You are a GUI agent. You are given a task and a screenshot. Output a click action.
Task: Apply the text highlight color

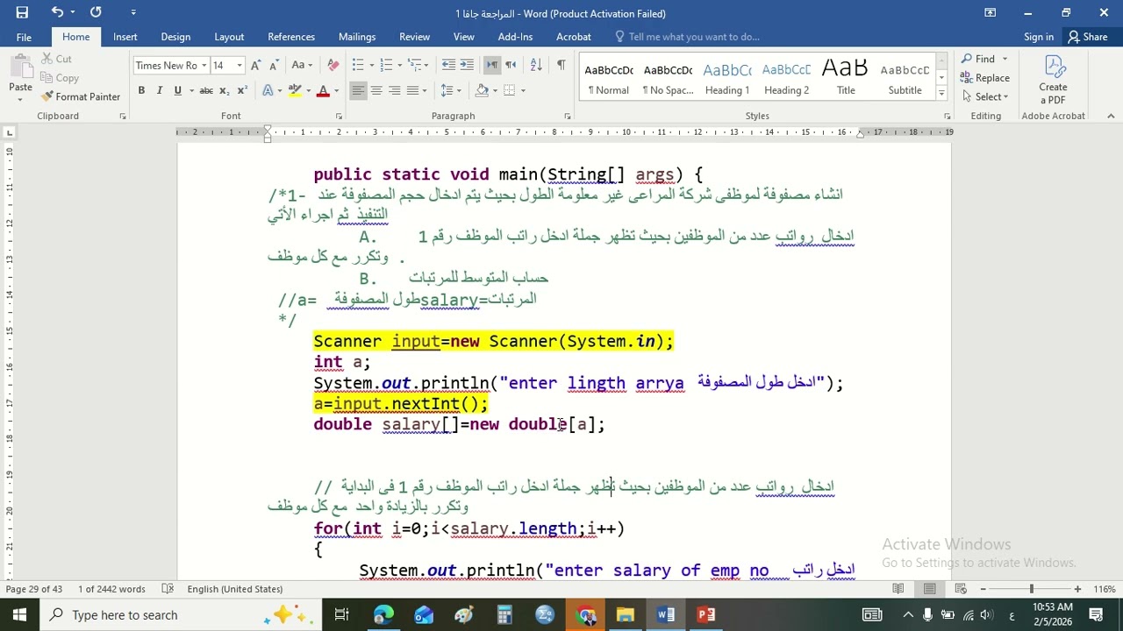(296, 90)
